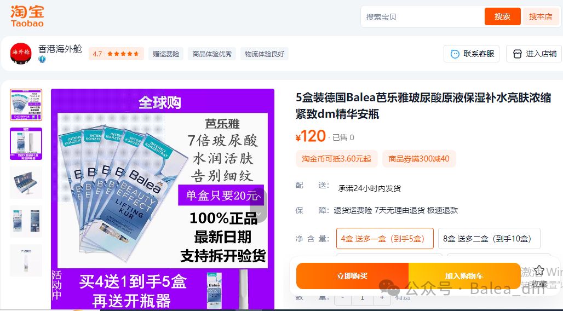Buy now with the 立即购买 button
This screenshot has height=311, width=563.
tap(352, 276)
